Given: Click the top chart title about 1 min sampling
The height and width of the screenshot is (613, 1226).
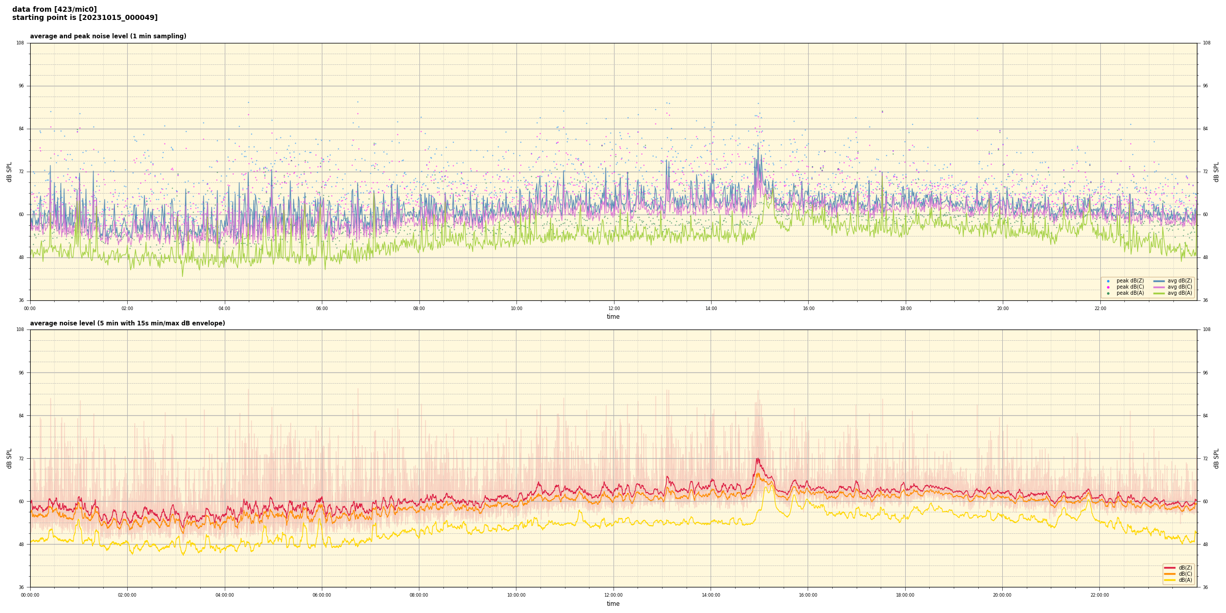Looking at the screenshot, I should [108, 36].
